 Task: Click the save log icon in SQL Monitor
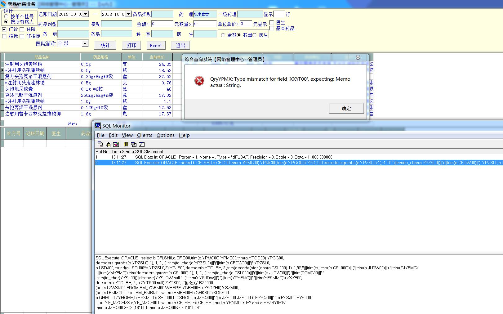point(100,144)
